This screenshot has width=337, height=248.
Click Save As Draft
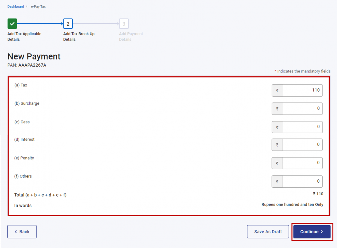pyautogui.click(x=268, y=232)
